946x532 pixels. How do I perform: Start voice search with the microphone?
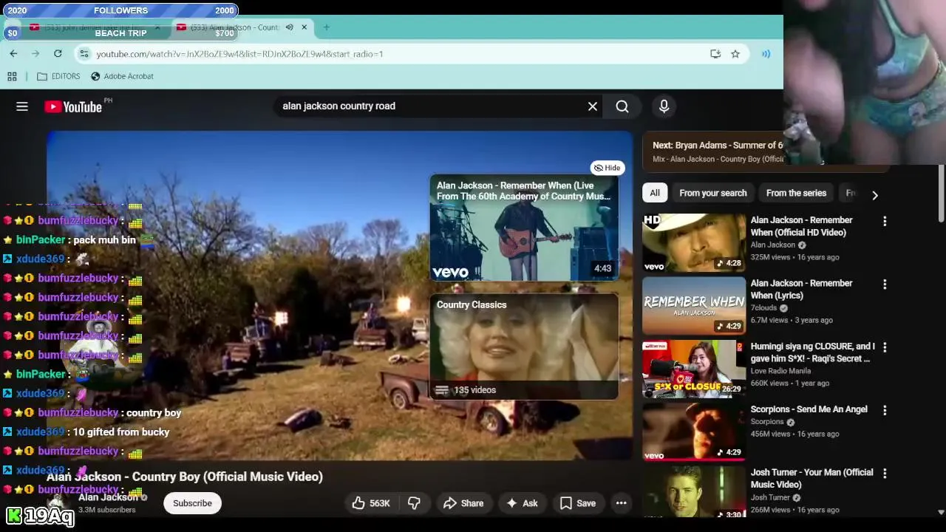664,106
